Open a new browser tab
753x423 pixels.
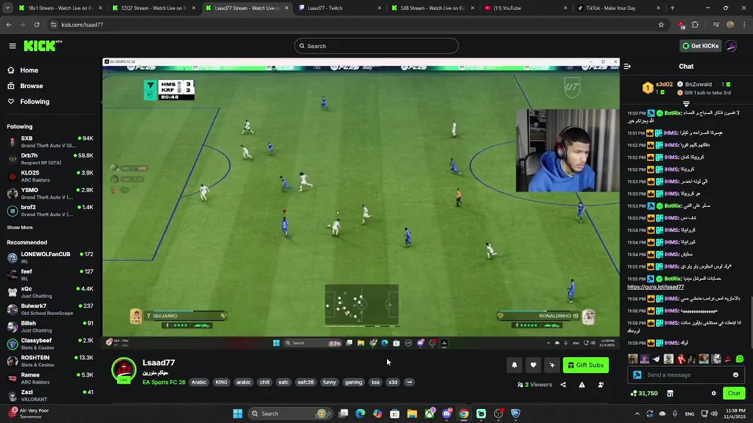click(672, 8)
